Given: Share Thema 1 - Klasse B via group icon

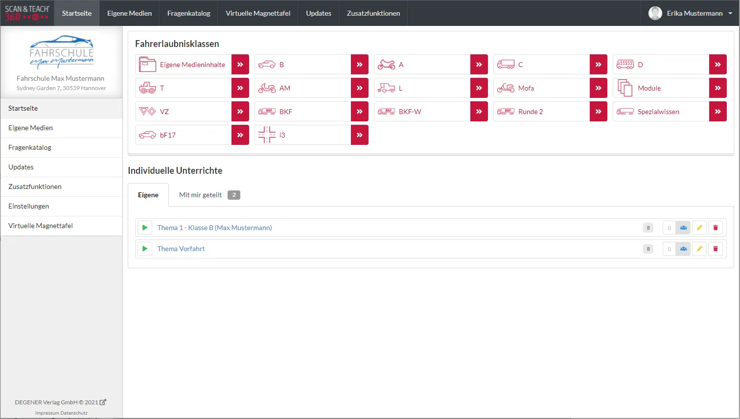Looking at the screenshot, I should point(683,228).
